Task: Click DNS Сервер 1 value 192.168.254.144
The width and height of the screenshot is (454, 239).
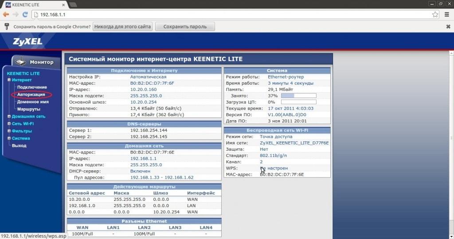Action: point(149,130)
